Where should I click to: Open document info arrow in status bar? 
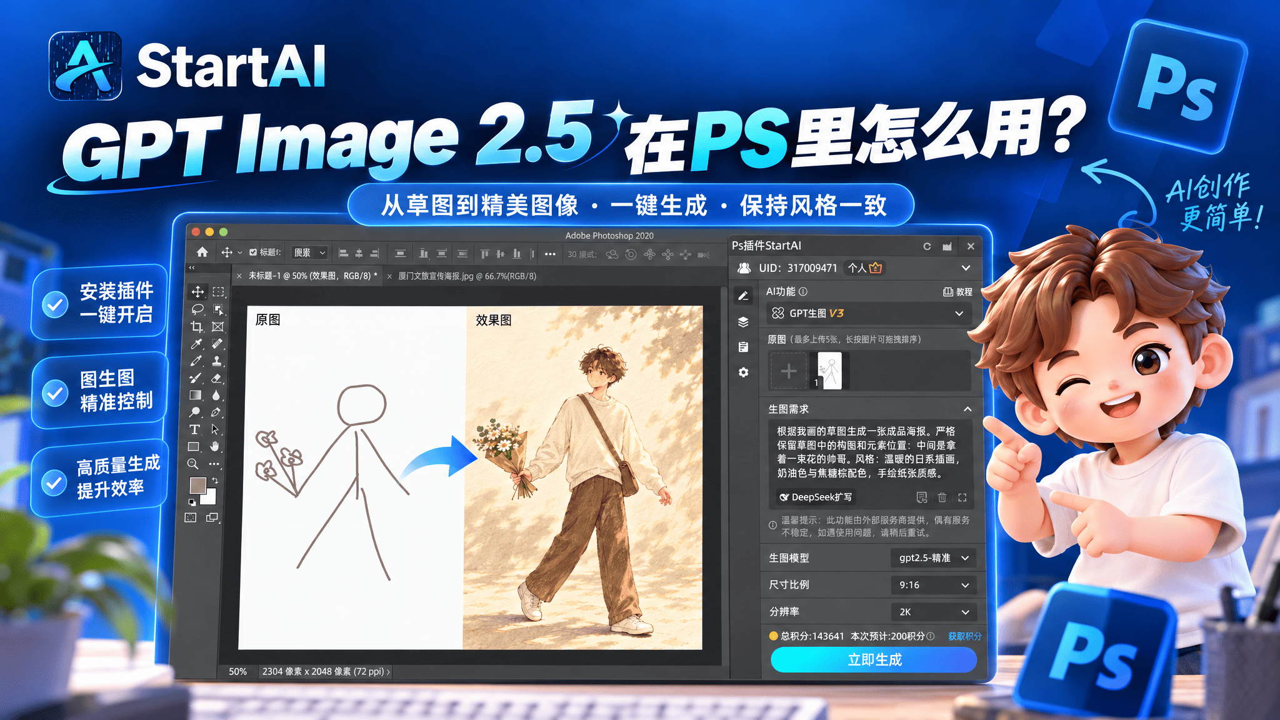coord(388,672)
